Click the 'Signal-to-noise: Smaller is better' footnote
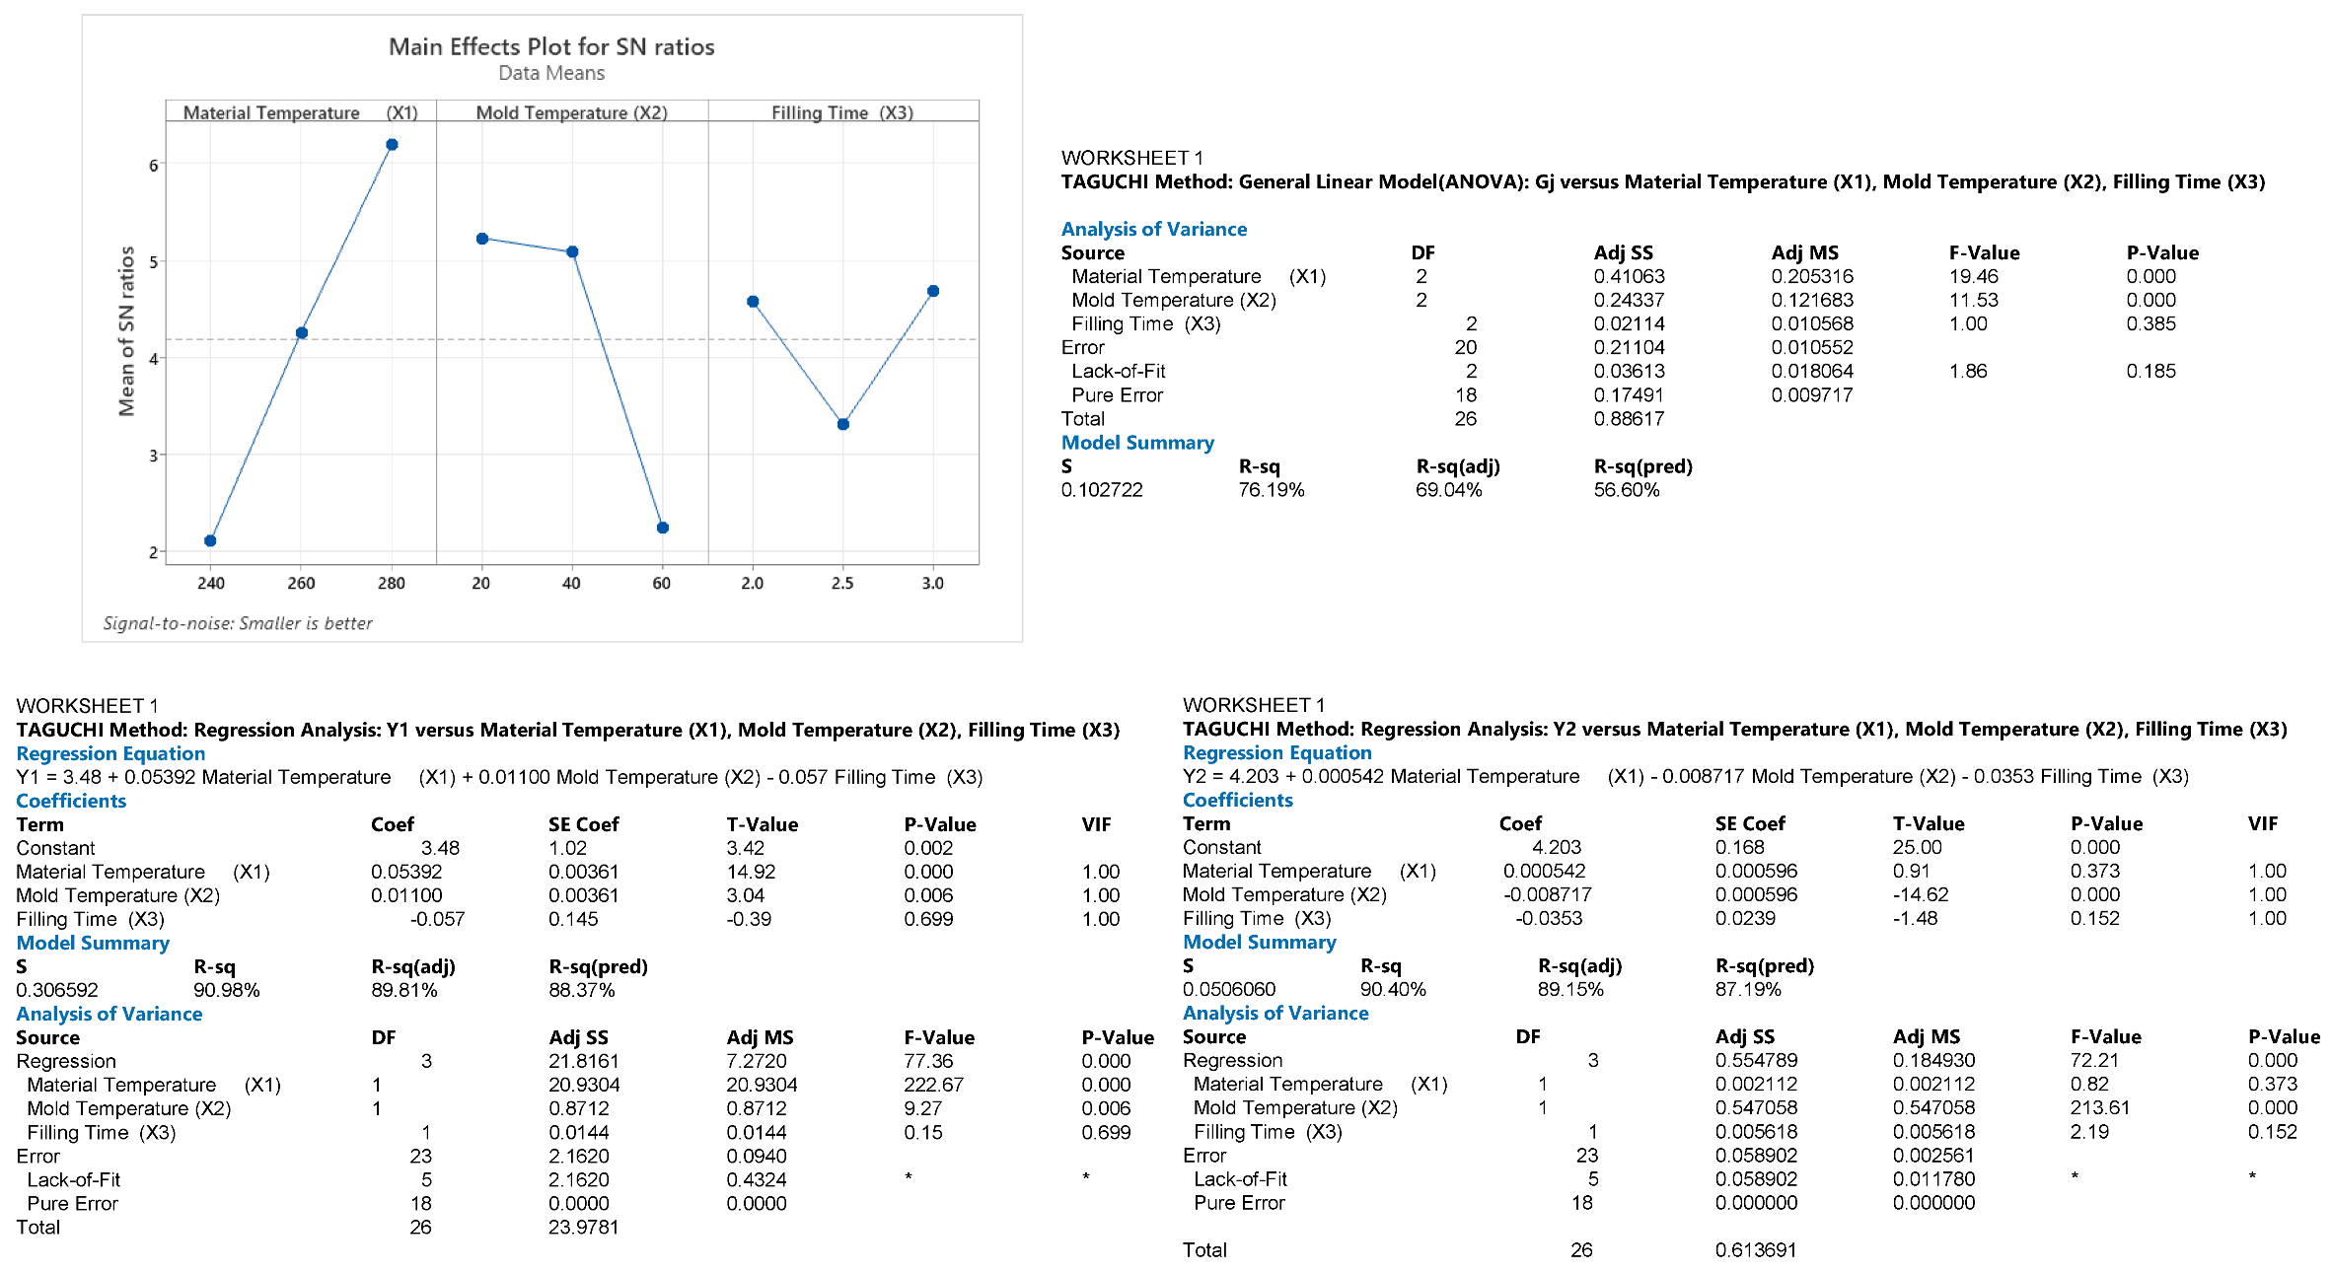This screenshot has width=2332, height=1272. coord(238,623)
